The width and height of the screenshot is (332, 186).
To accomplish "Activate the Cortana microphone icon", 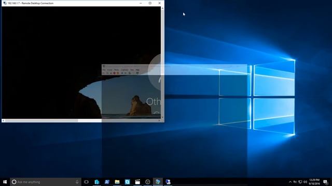I will (77, 182).
